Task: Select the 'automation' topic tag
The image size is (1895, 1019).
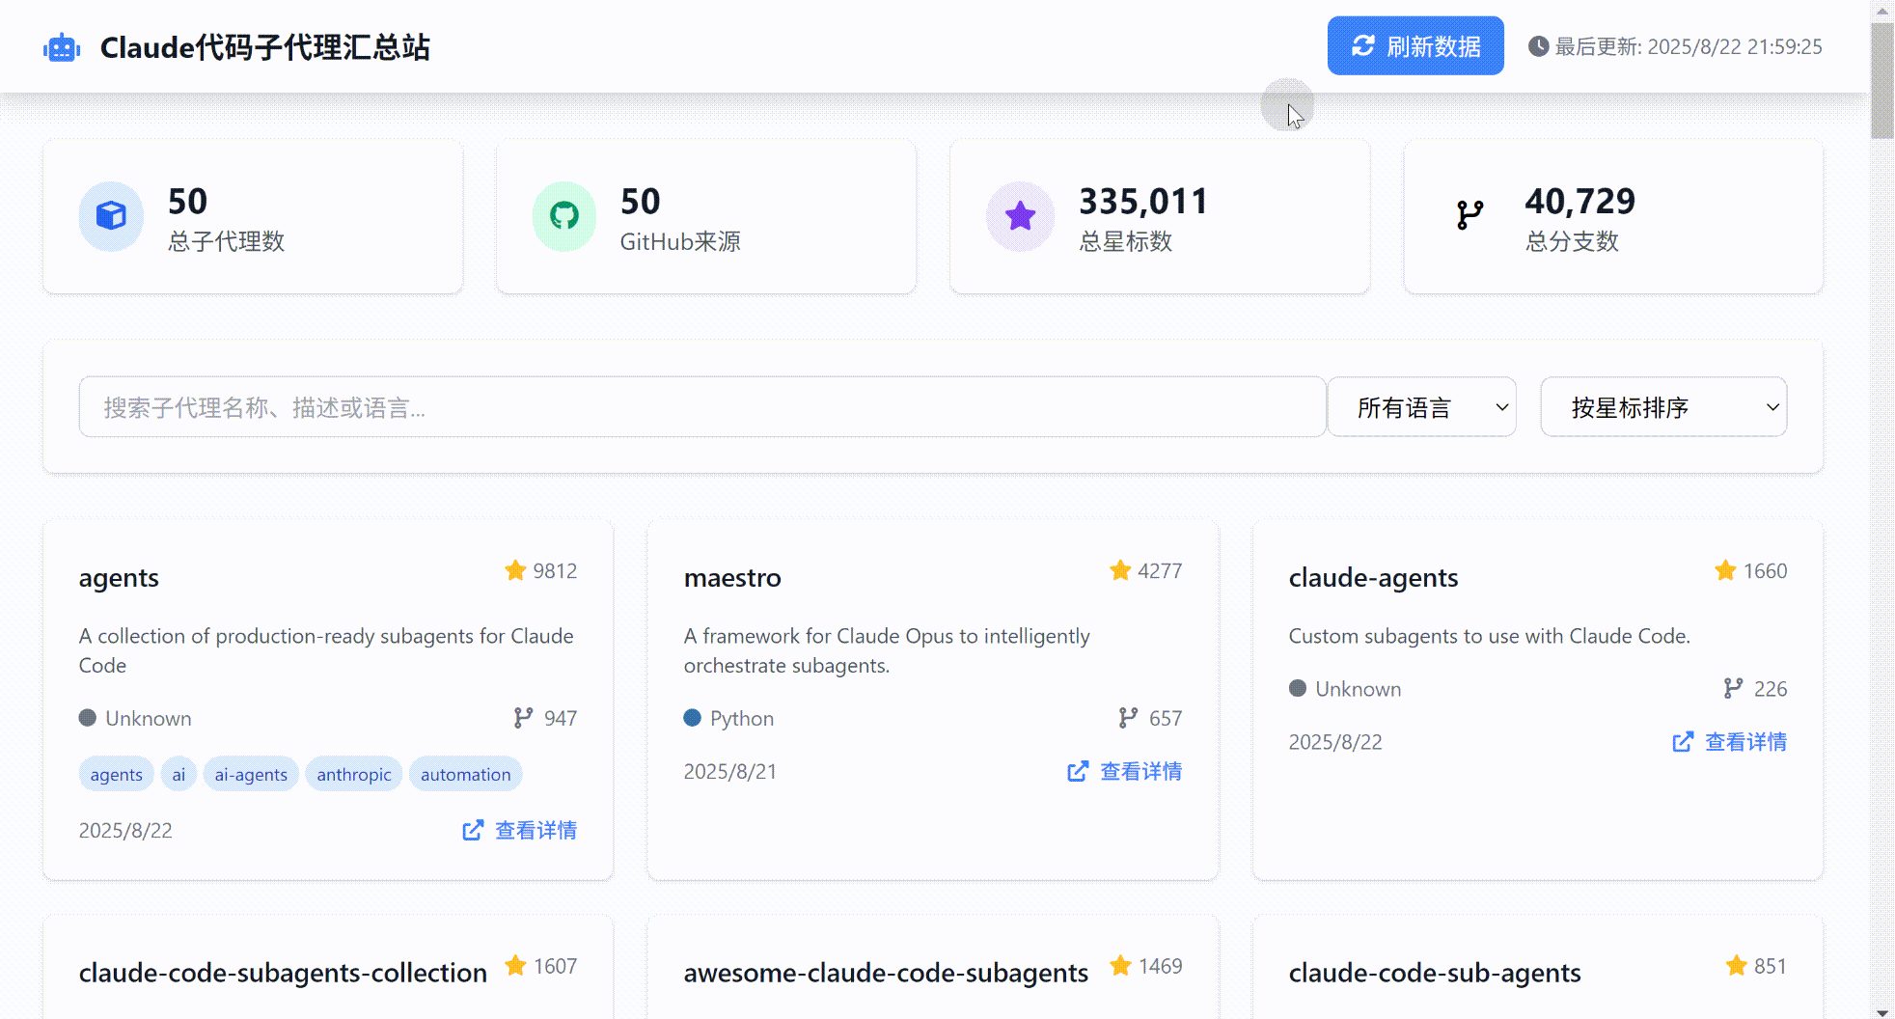Action: [x=466, y=774]
